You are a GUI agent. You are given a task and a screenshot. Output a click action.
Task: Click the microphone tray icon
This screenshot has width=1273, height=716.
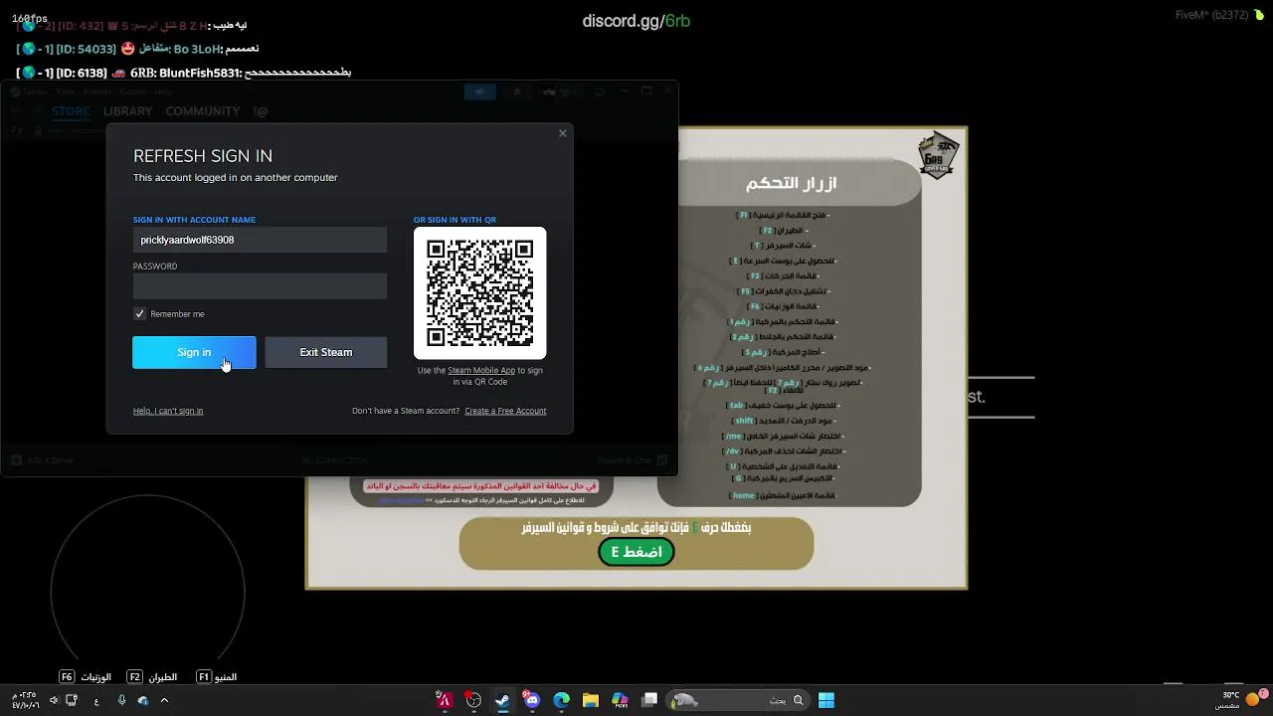pyautogui.click(x=121, y=700)
